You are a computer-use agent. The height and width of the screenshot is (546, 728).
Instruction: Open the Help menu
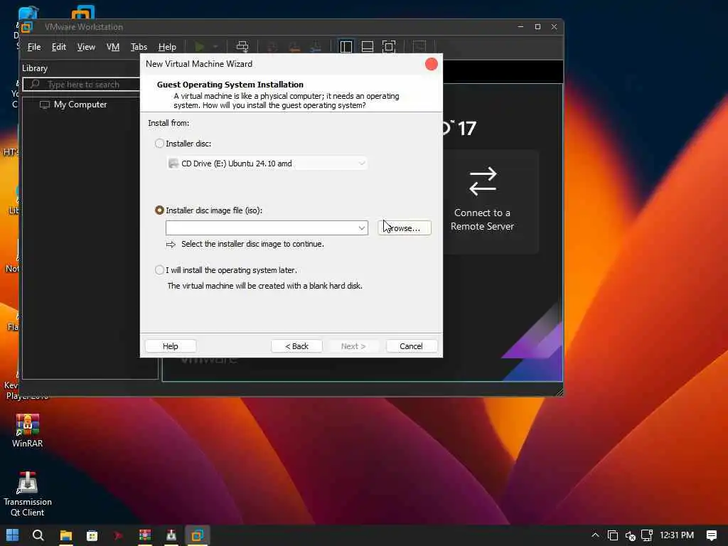tap(167, 47)
